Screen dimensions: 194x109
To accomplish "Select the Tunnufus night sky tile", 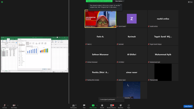I will (x=132, y=90).
